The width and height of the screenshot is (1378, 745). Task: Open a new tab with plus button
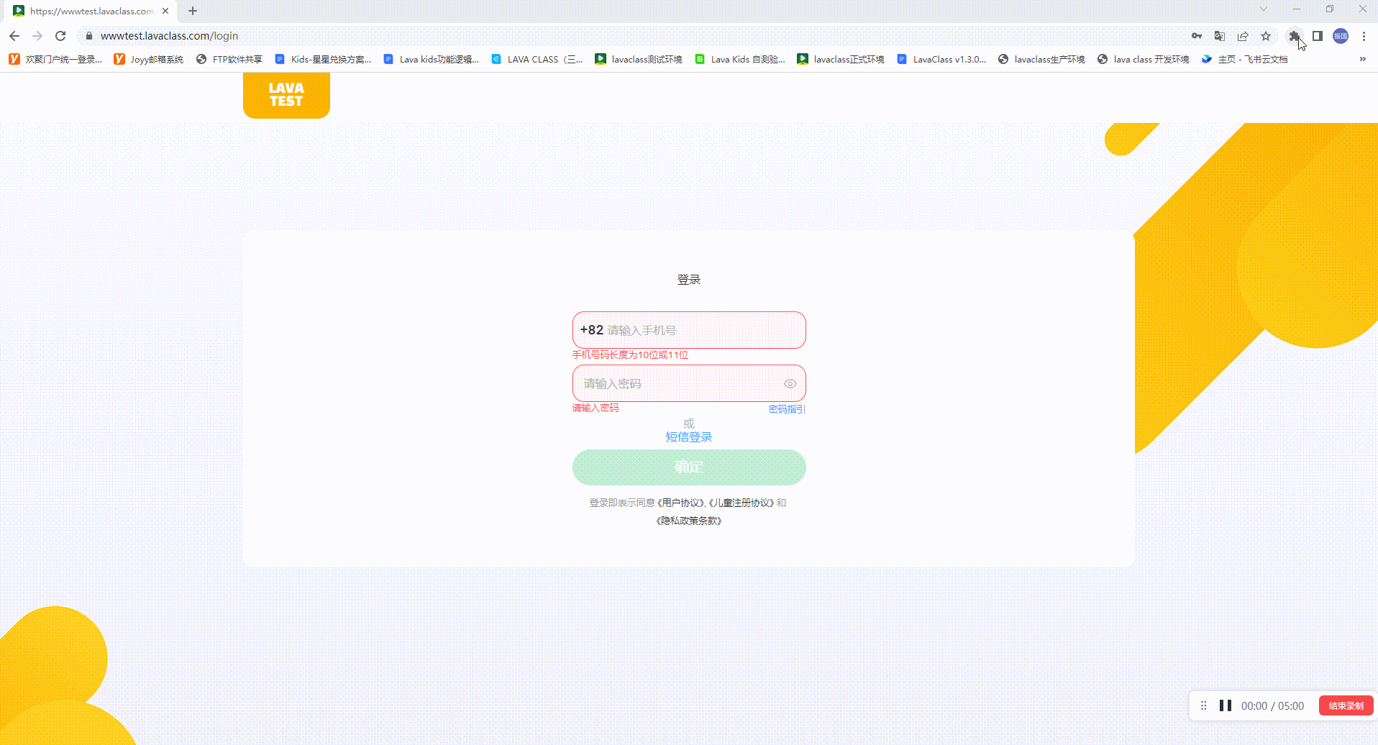tap(193, 11)
